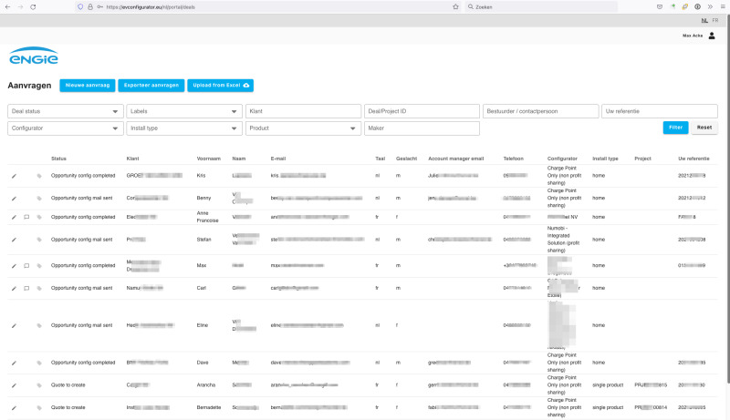
Task: Click Upload from Excel button
Action: pyautogui.click(x=220, y=85)
